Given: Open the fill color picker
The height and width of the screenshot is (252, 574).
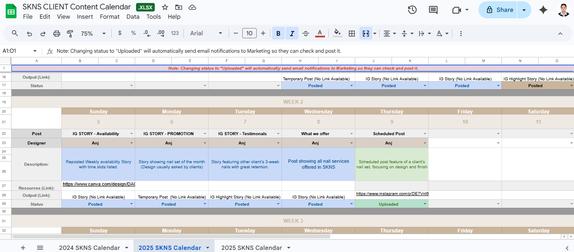Looking at the screenshot, I should (x=337, y=33).
